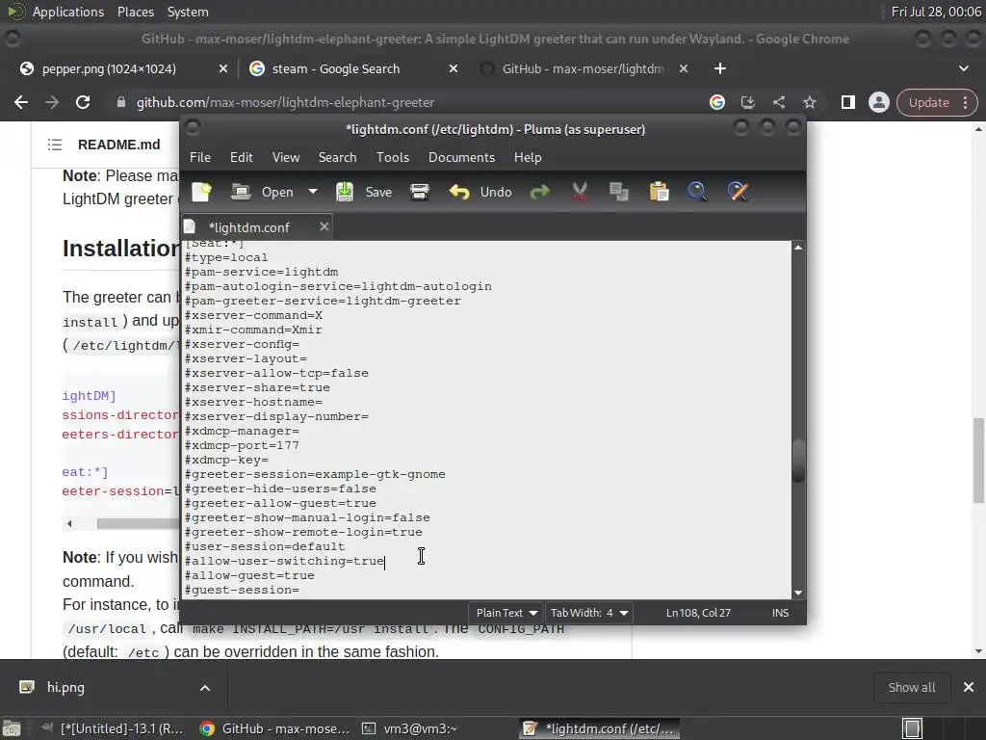
Task: Click the line #xserver-allow-tcp=false
Action: pyautogui.click(x=276, y=373)
